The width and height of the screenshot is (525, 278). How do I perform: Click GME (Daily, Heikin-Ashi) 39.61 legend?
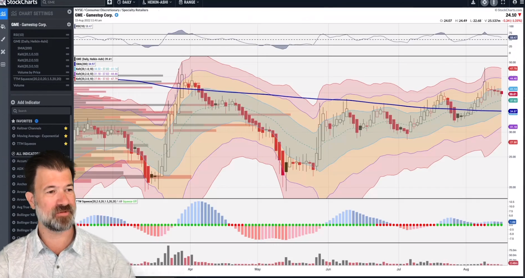click(x=94, y=59)
